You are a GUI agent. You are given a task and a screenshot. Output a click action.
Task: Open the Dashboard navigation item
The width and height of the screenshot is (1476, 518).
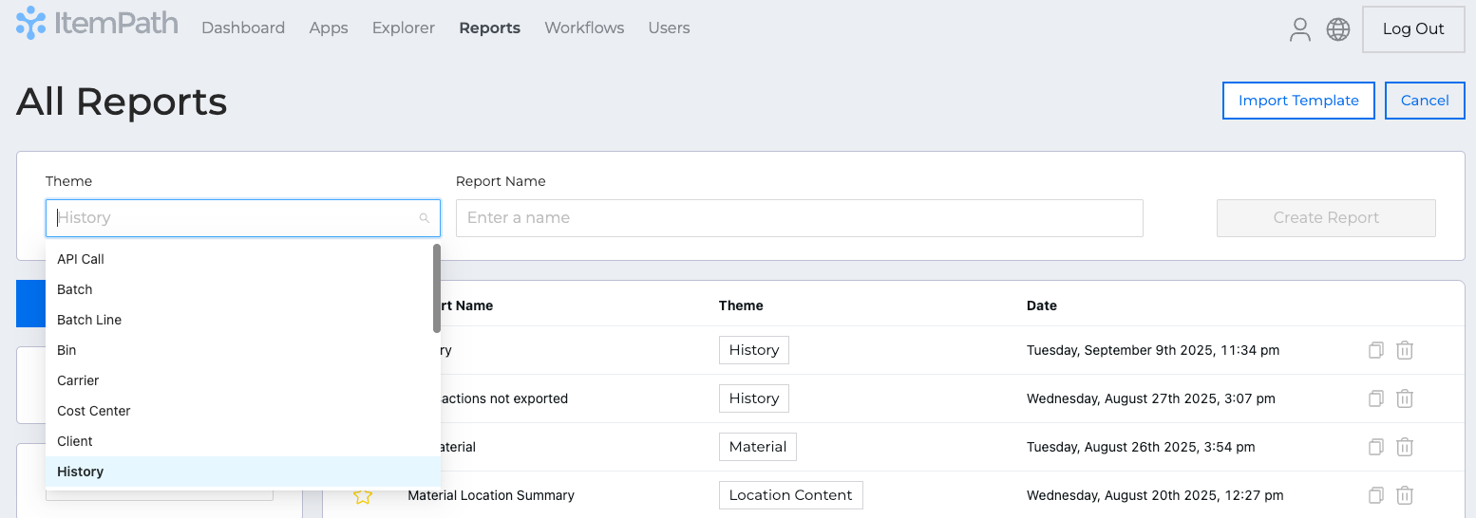coord(243,28)
